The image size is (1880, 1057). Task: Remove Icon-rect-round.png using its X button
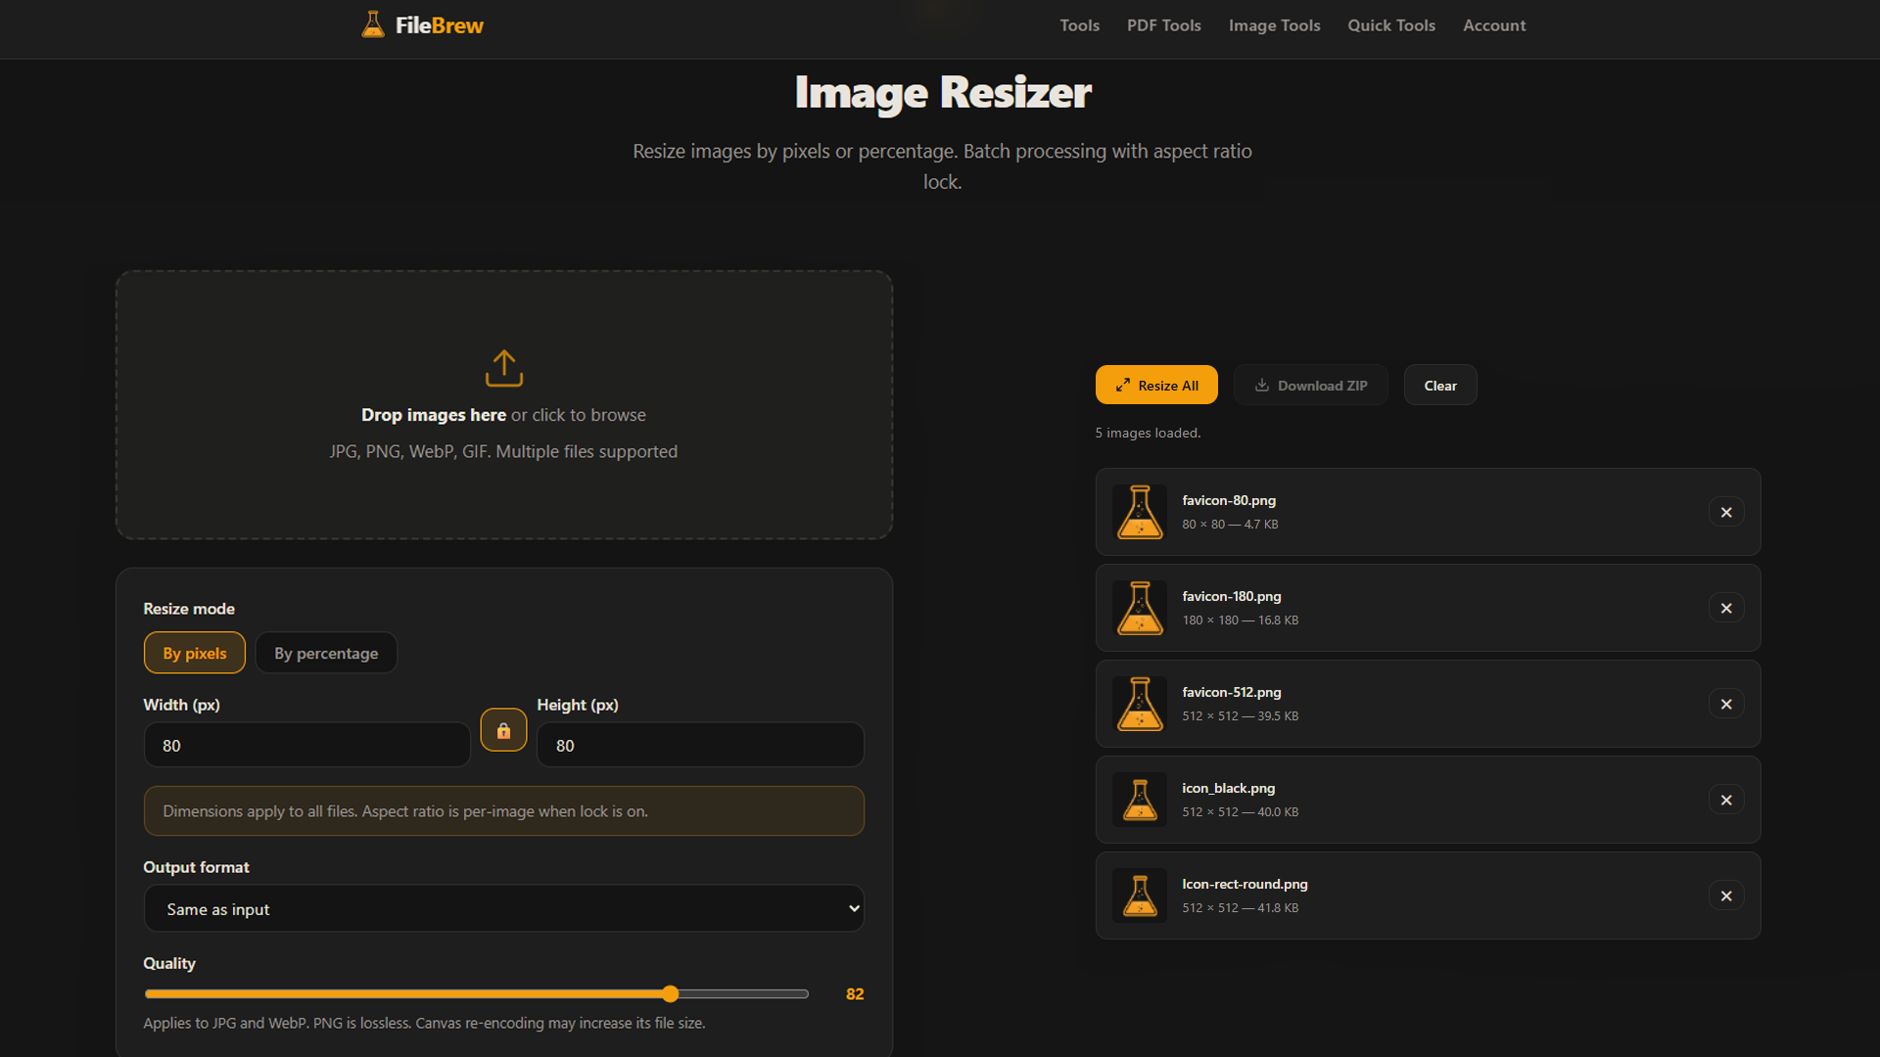(x=1726, y=896)
